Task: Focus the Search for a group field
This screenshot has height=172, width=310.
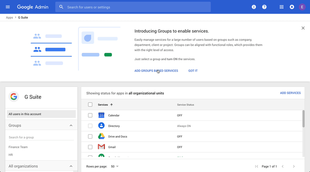Action: (41, 137)
